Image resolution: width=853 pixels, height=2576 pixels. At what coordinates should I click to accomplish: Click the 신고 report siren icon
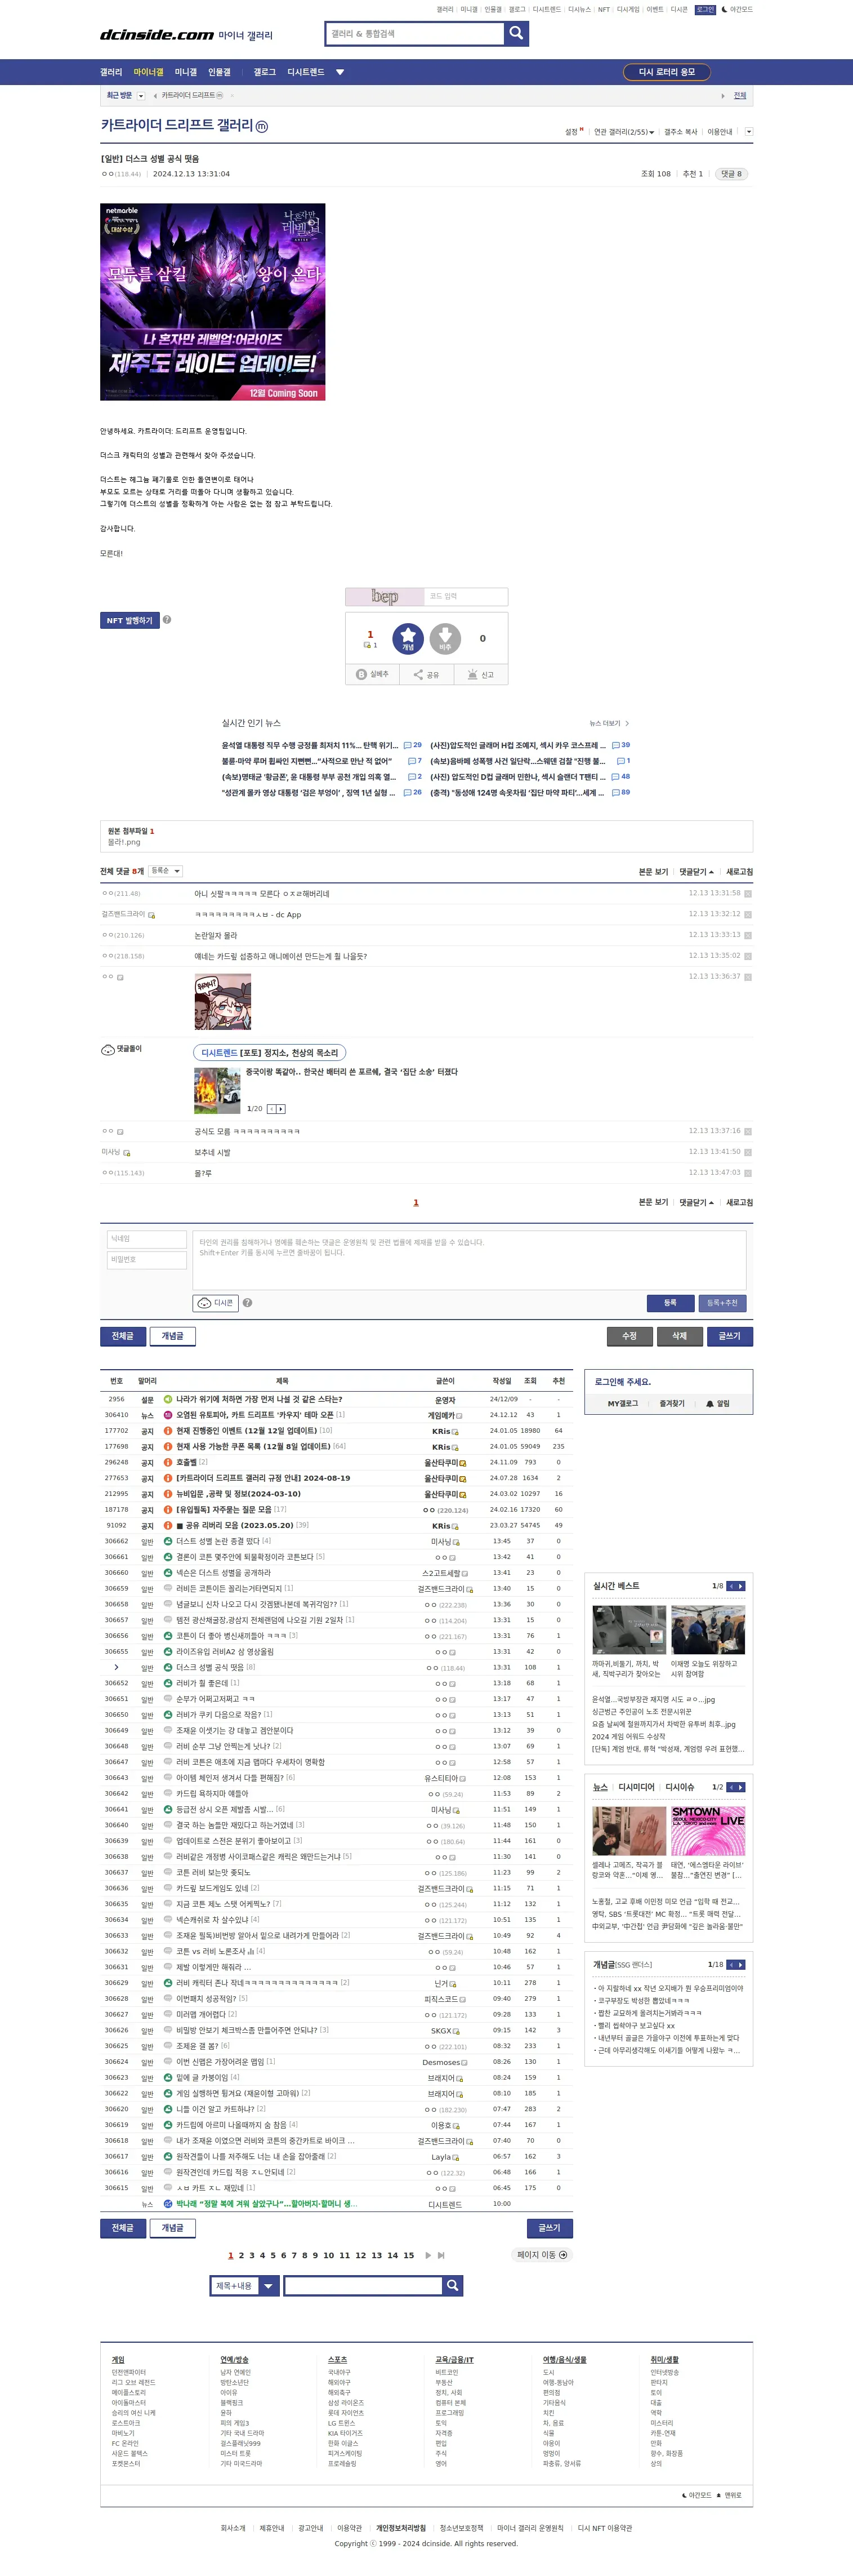click(x=480, y=674)
